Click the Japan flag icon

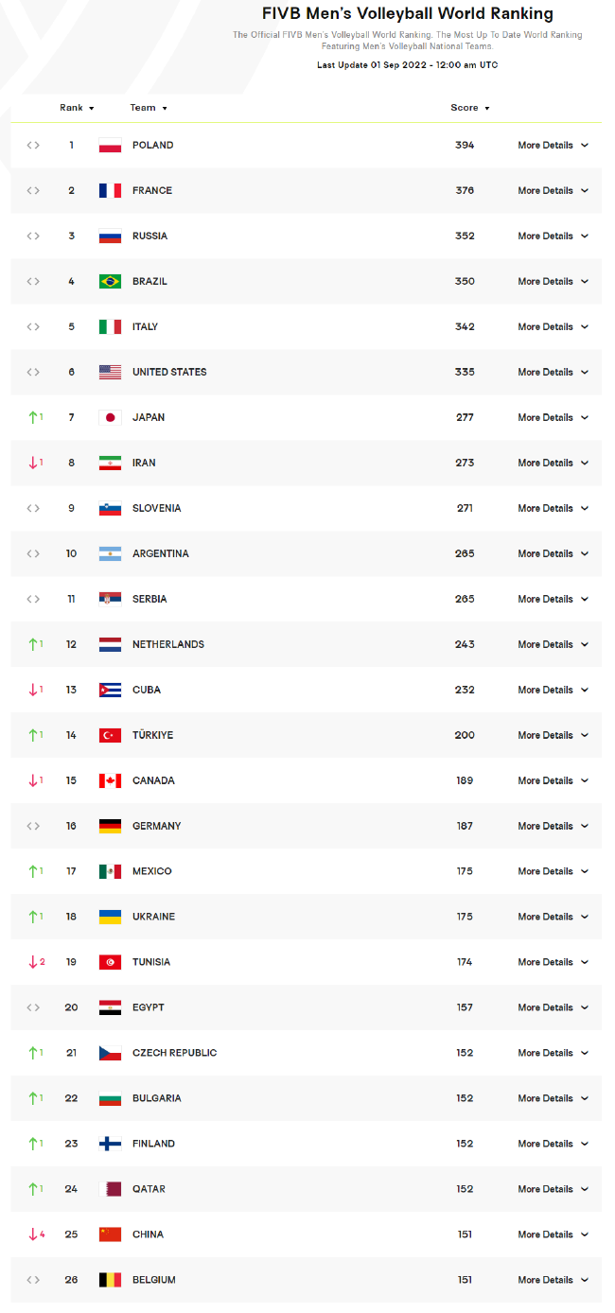(110, 418)
